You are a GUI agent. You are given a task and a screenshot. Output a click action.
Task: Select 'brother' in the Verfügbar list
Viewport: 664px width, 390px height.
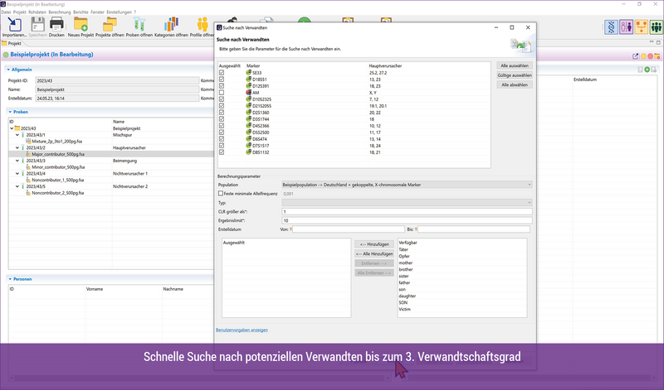406,270
